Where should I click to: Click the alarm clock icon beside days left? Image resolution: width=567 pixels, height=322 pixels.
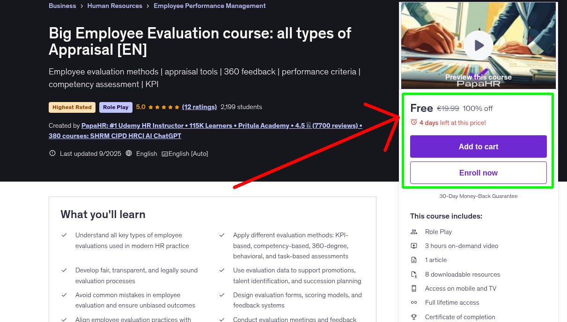click(414, 122)
